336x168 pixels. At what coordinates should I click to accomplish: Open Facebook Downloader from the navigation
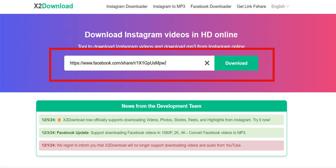(x=211, y=6)
